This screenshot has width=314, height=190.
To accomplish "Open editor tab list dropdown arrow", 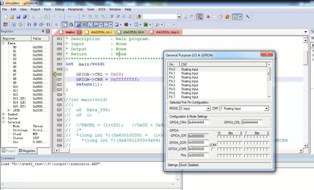I will 306,32.
